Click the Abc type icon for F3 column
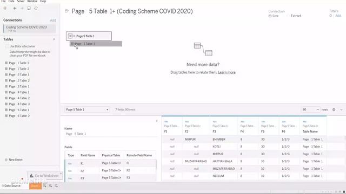 pyautogui.click(x=215, y=121)
